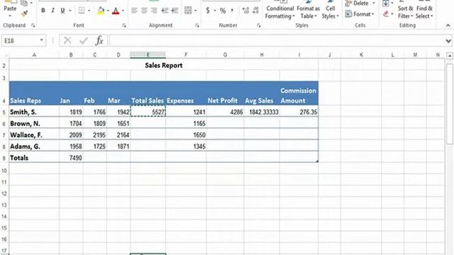Select the Net Profit header cell
Viewport: 454px width, 255px height.
(226, 93)
